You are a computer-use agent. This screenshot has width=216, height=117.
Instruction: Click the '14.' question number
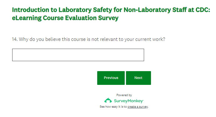click(15, 39)
